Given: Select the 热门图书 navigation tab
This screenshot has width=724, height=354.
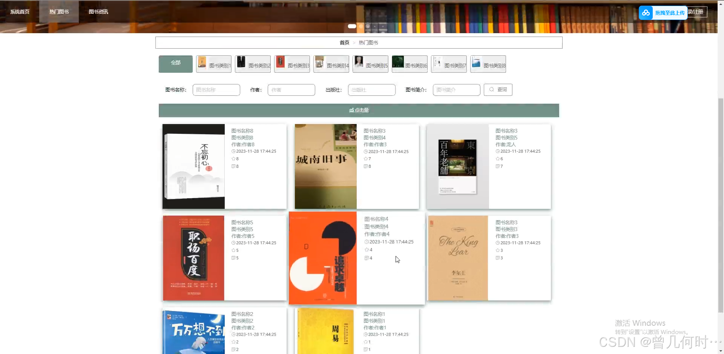Looking at the screenshot, I should coord(59,12).
